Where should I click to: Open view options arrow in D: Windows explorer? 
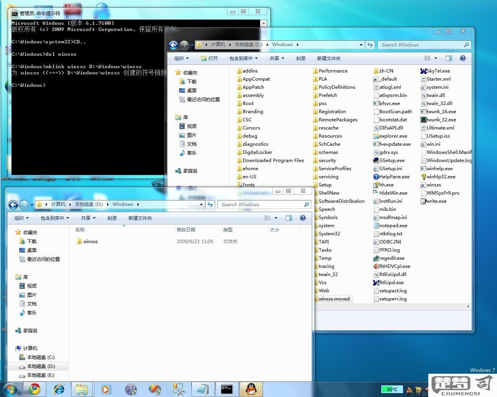pyautogui.click(x=276, y=218)
